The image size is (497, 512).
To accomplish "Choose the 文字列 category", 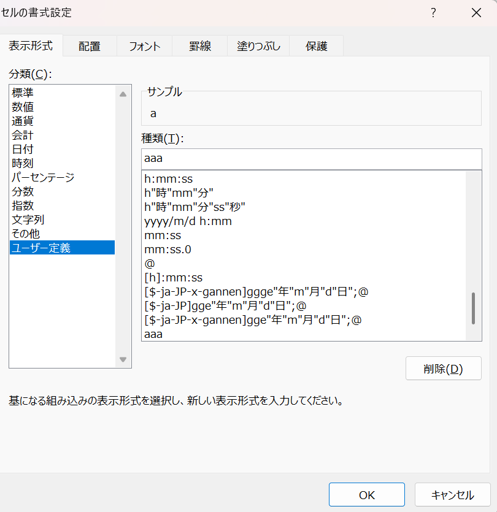I will coord(28,220).
